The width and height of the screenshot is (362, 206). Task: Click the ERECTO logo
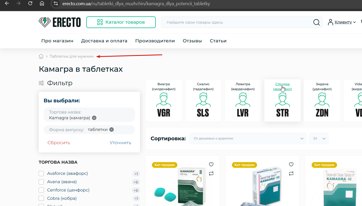(60, 22)
